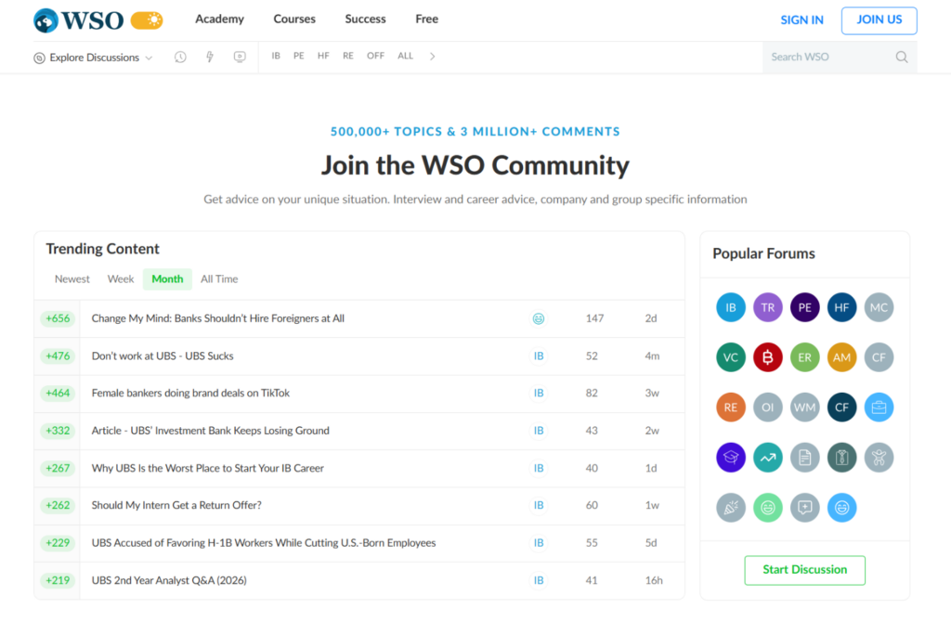
Task: Click the green VC forum circle
Action: pos(731,357)
